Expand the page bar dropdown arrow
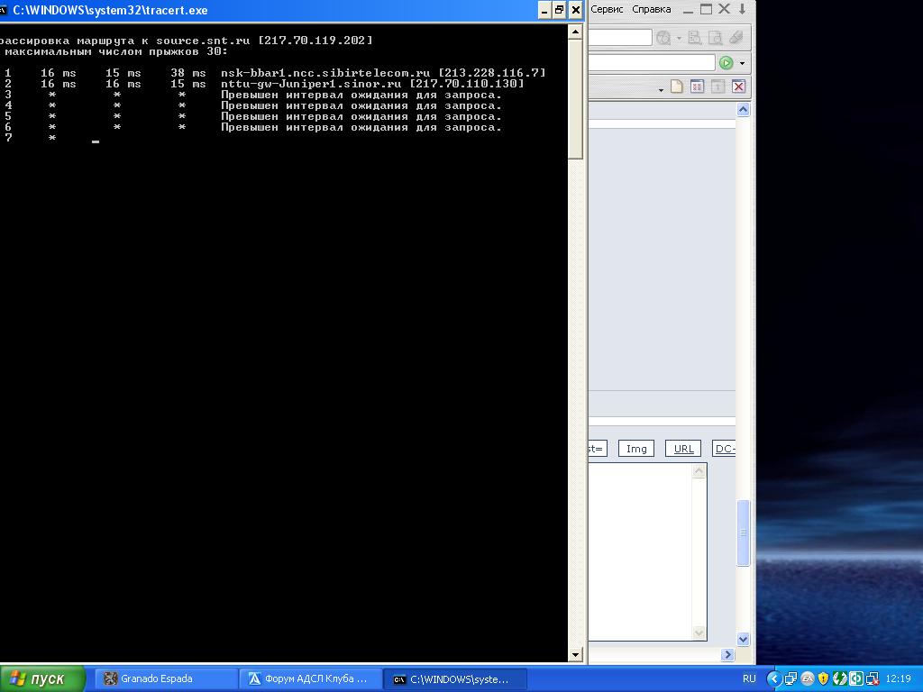923x692 pixels. tap(661, 89)
